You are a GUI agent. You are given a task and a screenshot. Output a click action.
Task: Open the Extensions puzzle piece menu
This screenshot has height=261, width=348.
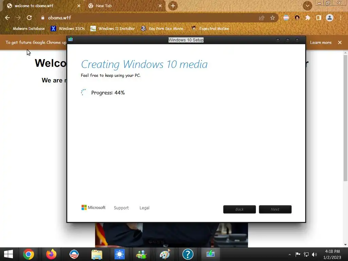pos(308,18)
